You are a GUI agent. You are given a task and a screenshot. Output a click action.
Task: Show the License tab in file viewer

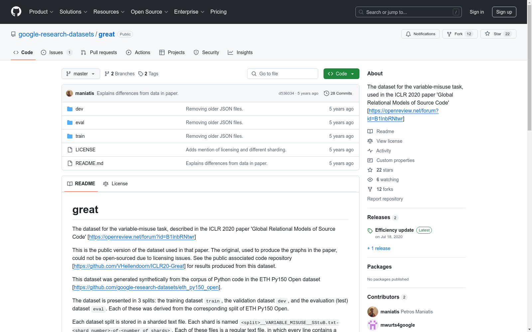pos(115,184)
